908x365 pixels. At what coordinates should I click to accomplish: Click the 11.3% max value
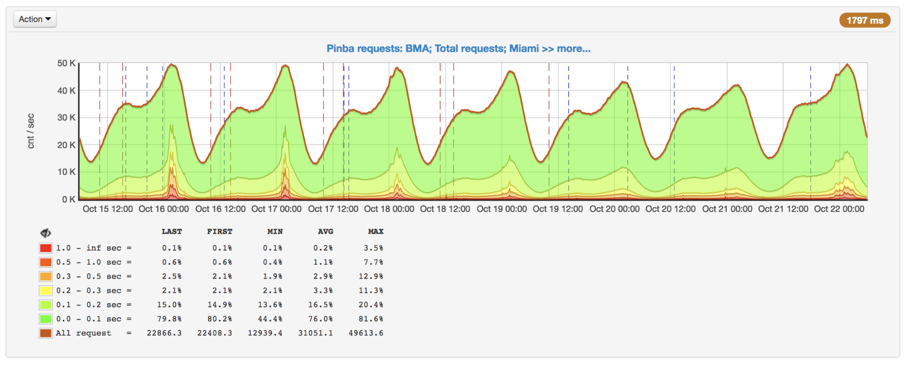coord(371,291)
